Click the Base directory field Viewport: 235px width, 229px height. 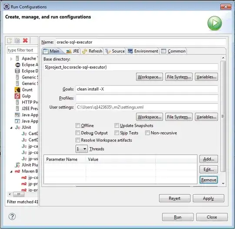131,67
